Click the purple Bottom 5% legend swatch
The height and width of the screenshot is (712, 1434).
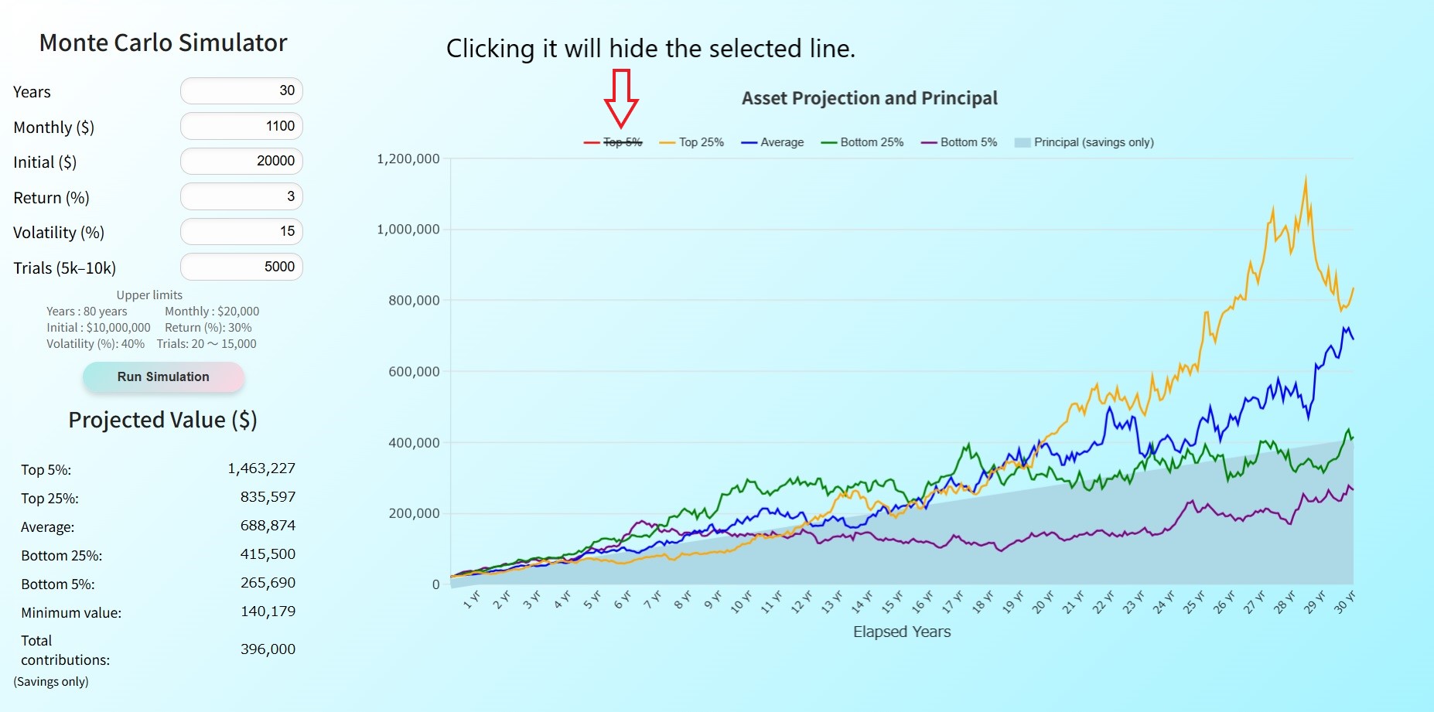pos(929,142)
